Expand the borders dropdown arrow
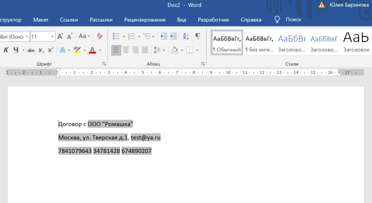Image resolution: width=372 pixels, height=203 pixels. 197,50
